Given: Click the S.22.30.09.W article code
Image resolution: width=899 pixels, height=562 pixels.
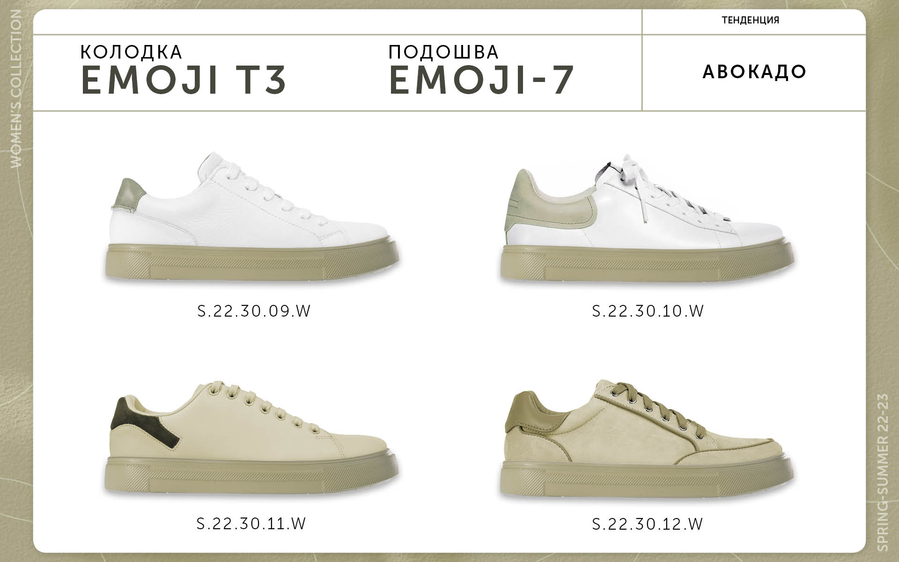Looking at the screenshot, I should coord(254,311).
